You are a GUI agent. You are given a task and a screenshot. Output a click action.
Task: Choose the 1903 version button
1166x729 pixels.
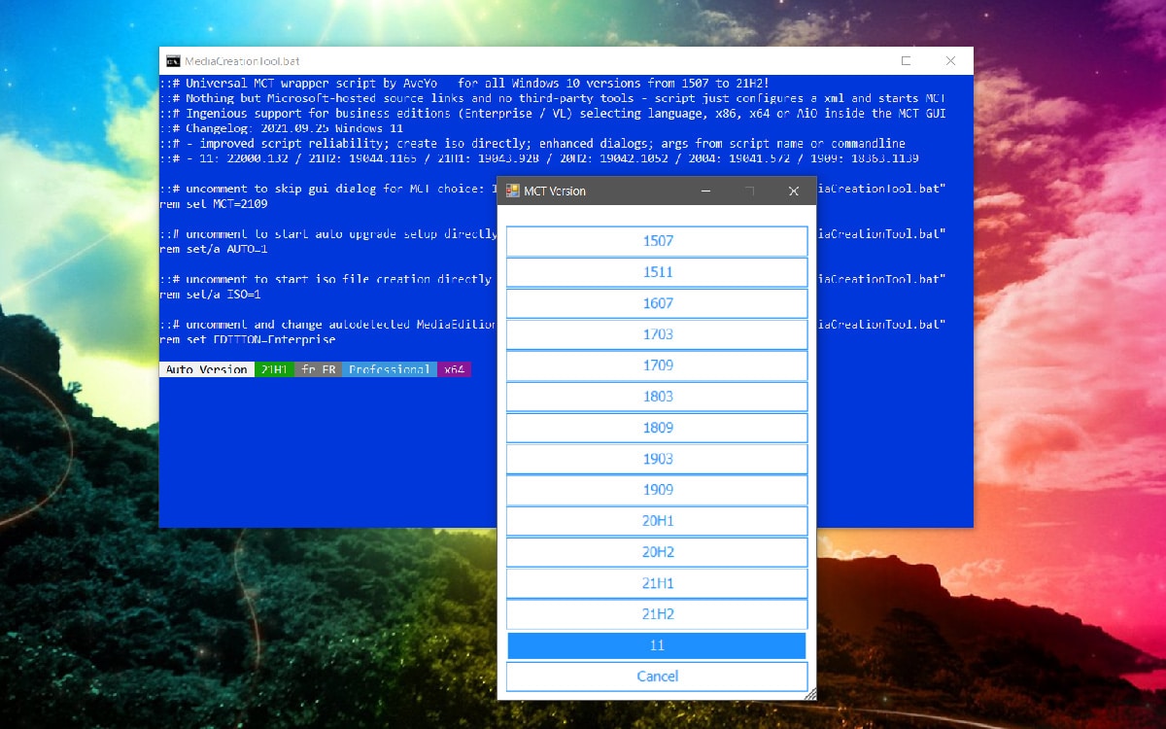tap(657, 459)
